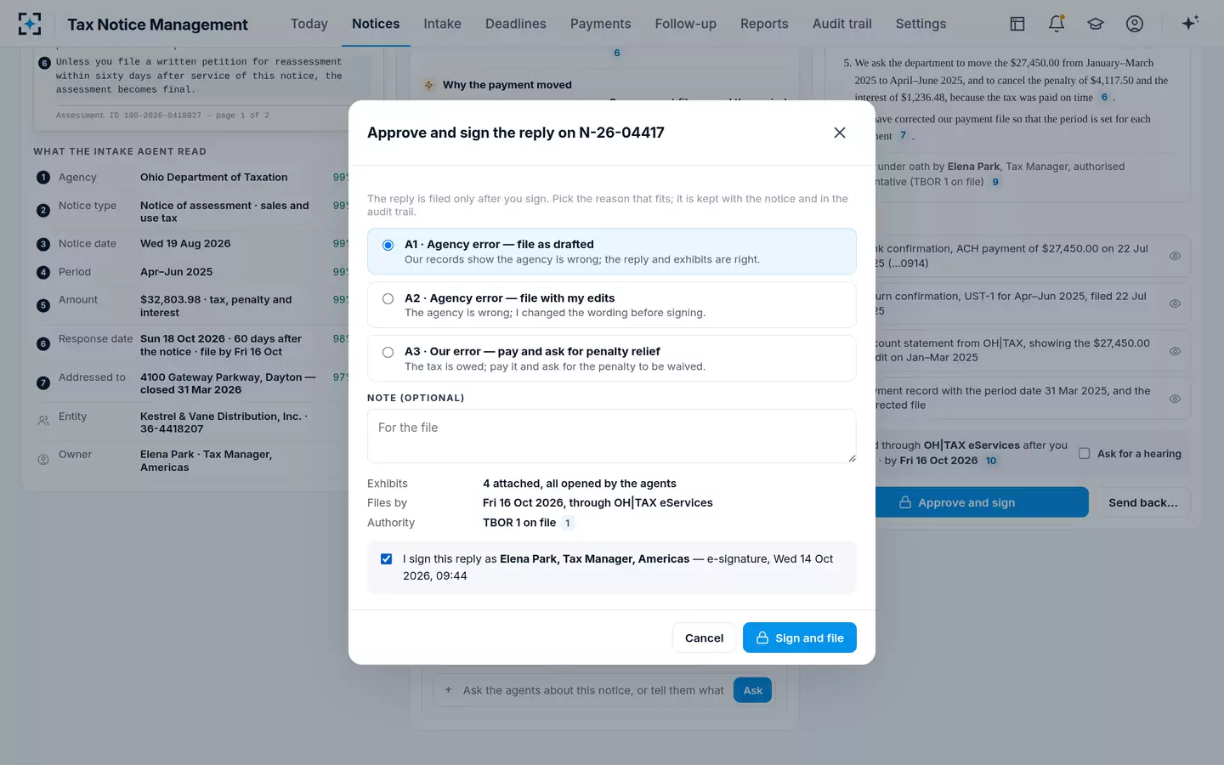Untick the e-signature checkbox for Elena Park

coord(387,559)
